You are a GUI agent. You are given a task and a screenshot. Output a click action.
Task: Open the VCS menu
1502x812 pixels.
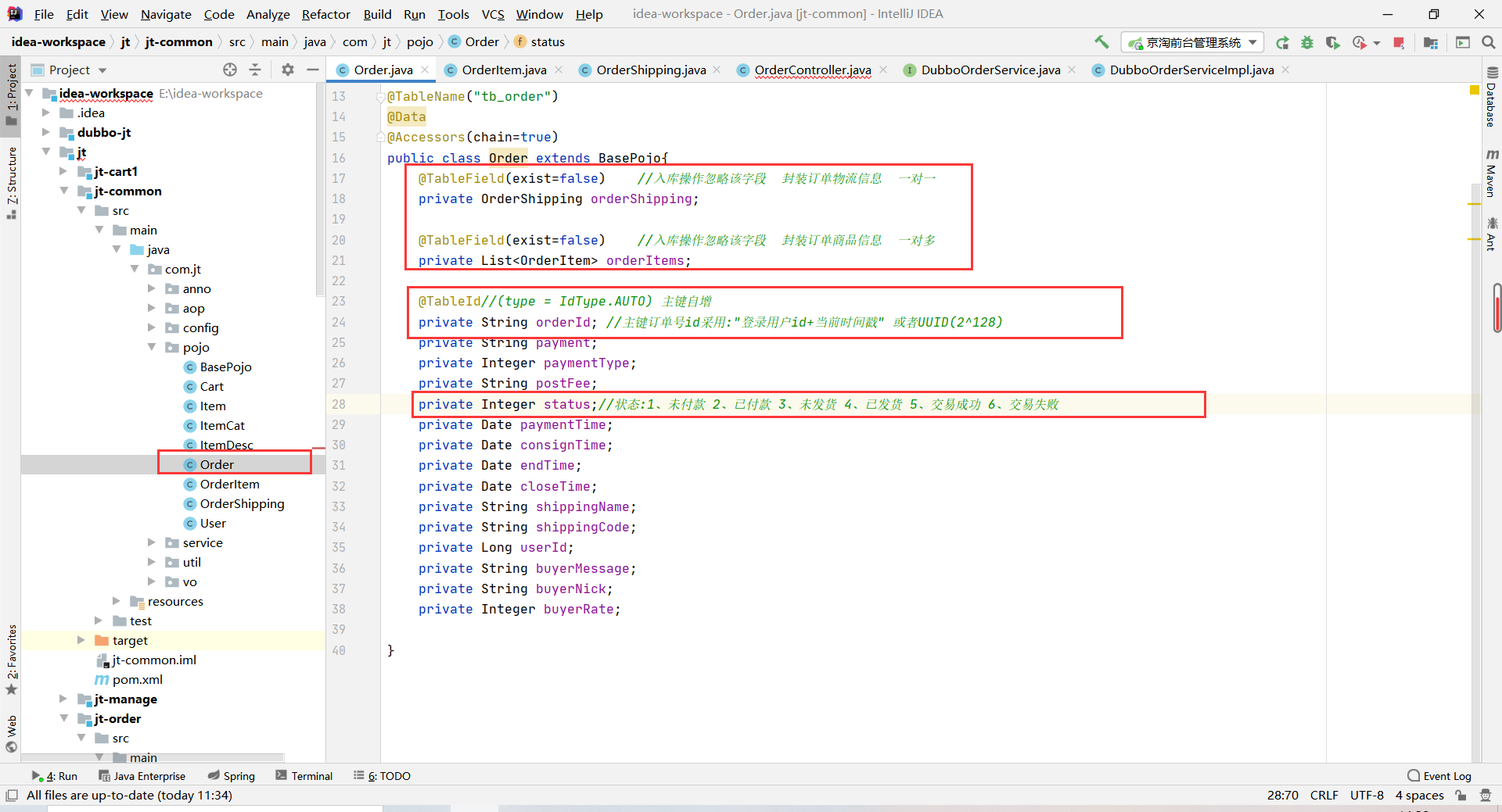point(493,14)
